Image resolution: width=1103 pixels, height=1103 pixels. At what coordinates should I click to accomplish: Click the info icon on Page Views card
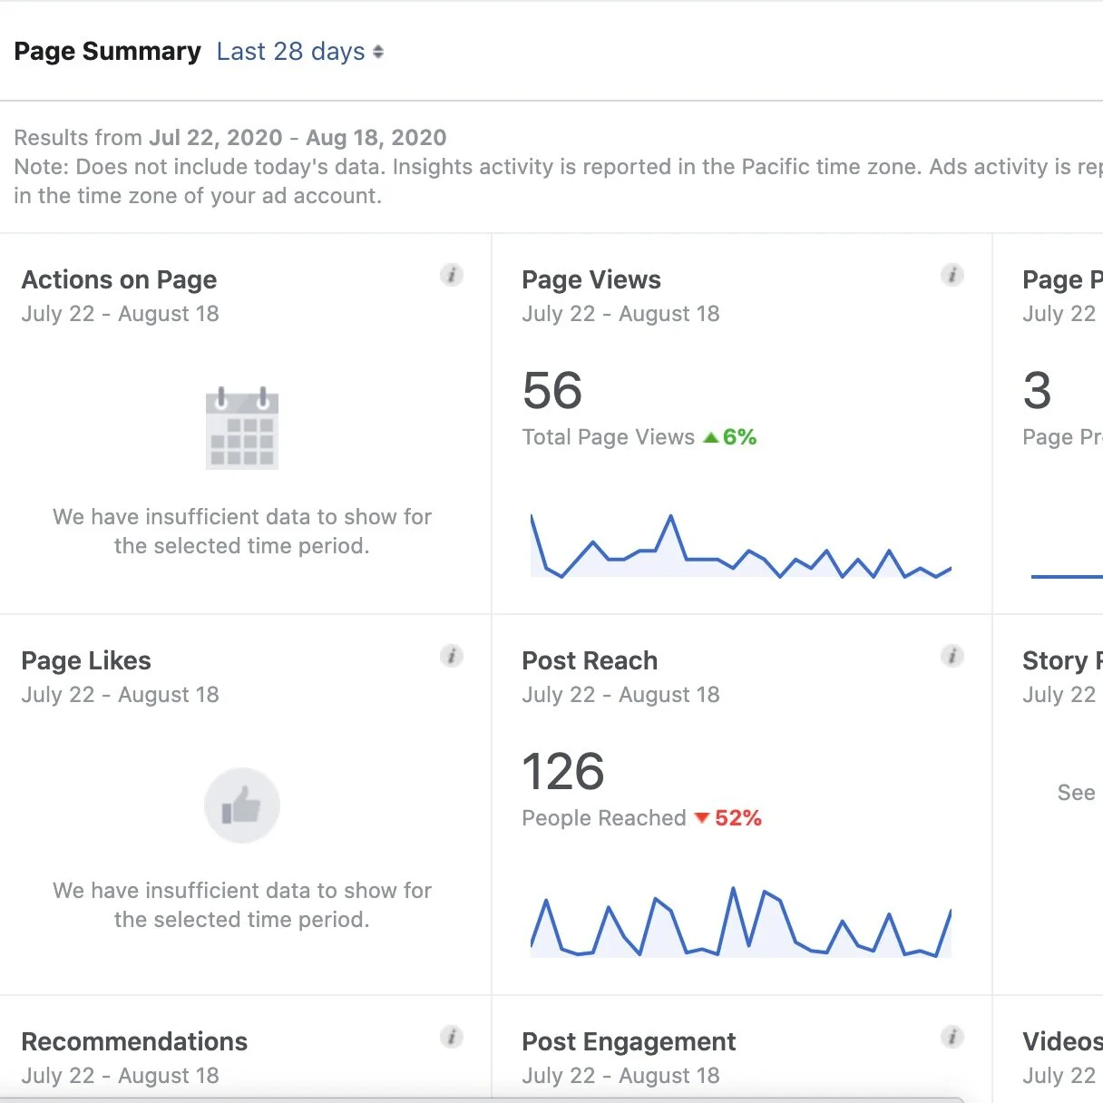tap(952, 275)
